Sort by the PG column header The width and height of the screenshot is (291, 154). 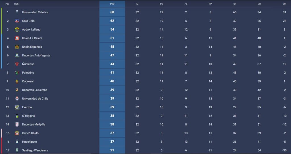tap(161, 4)
